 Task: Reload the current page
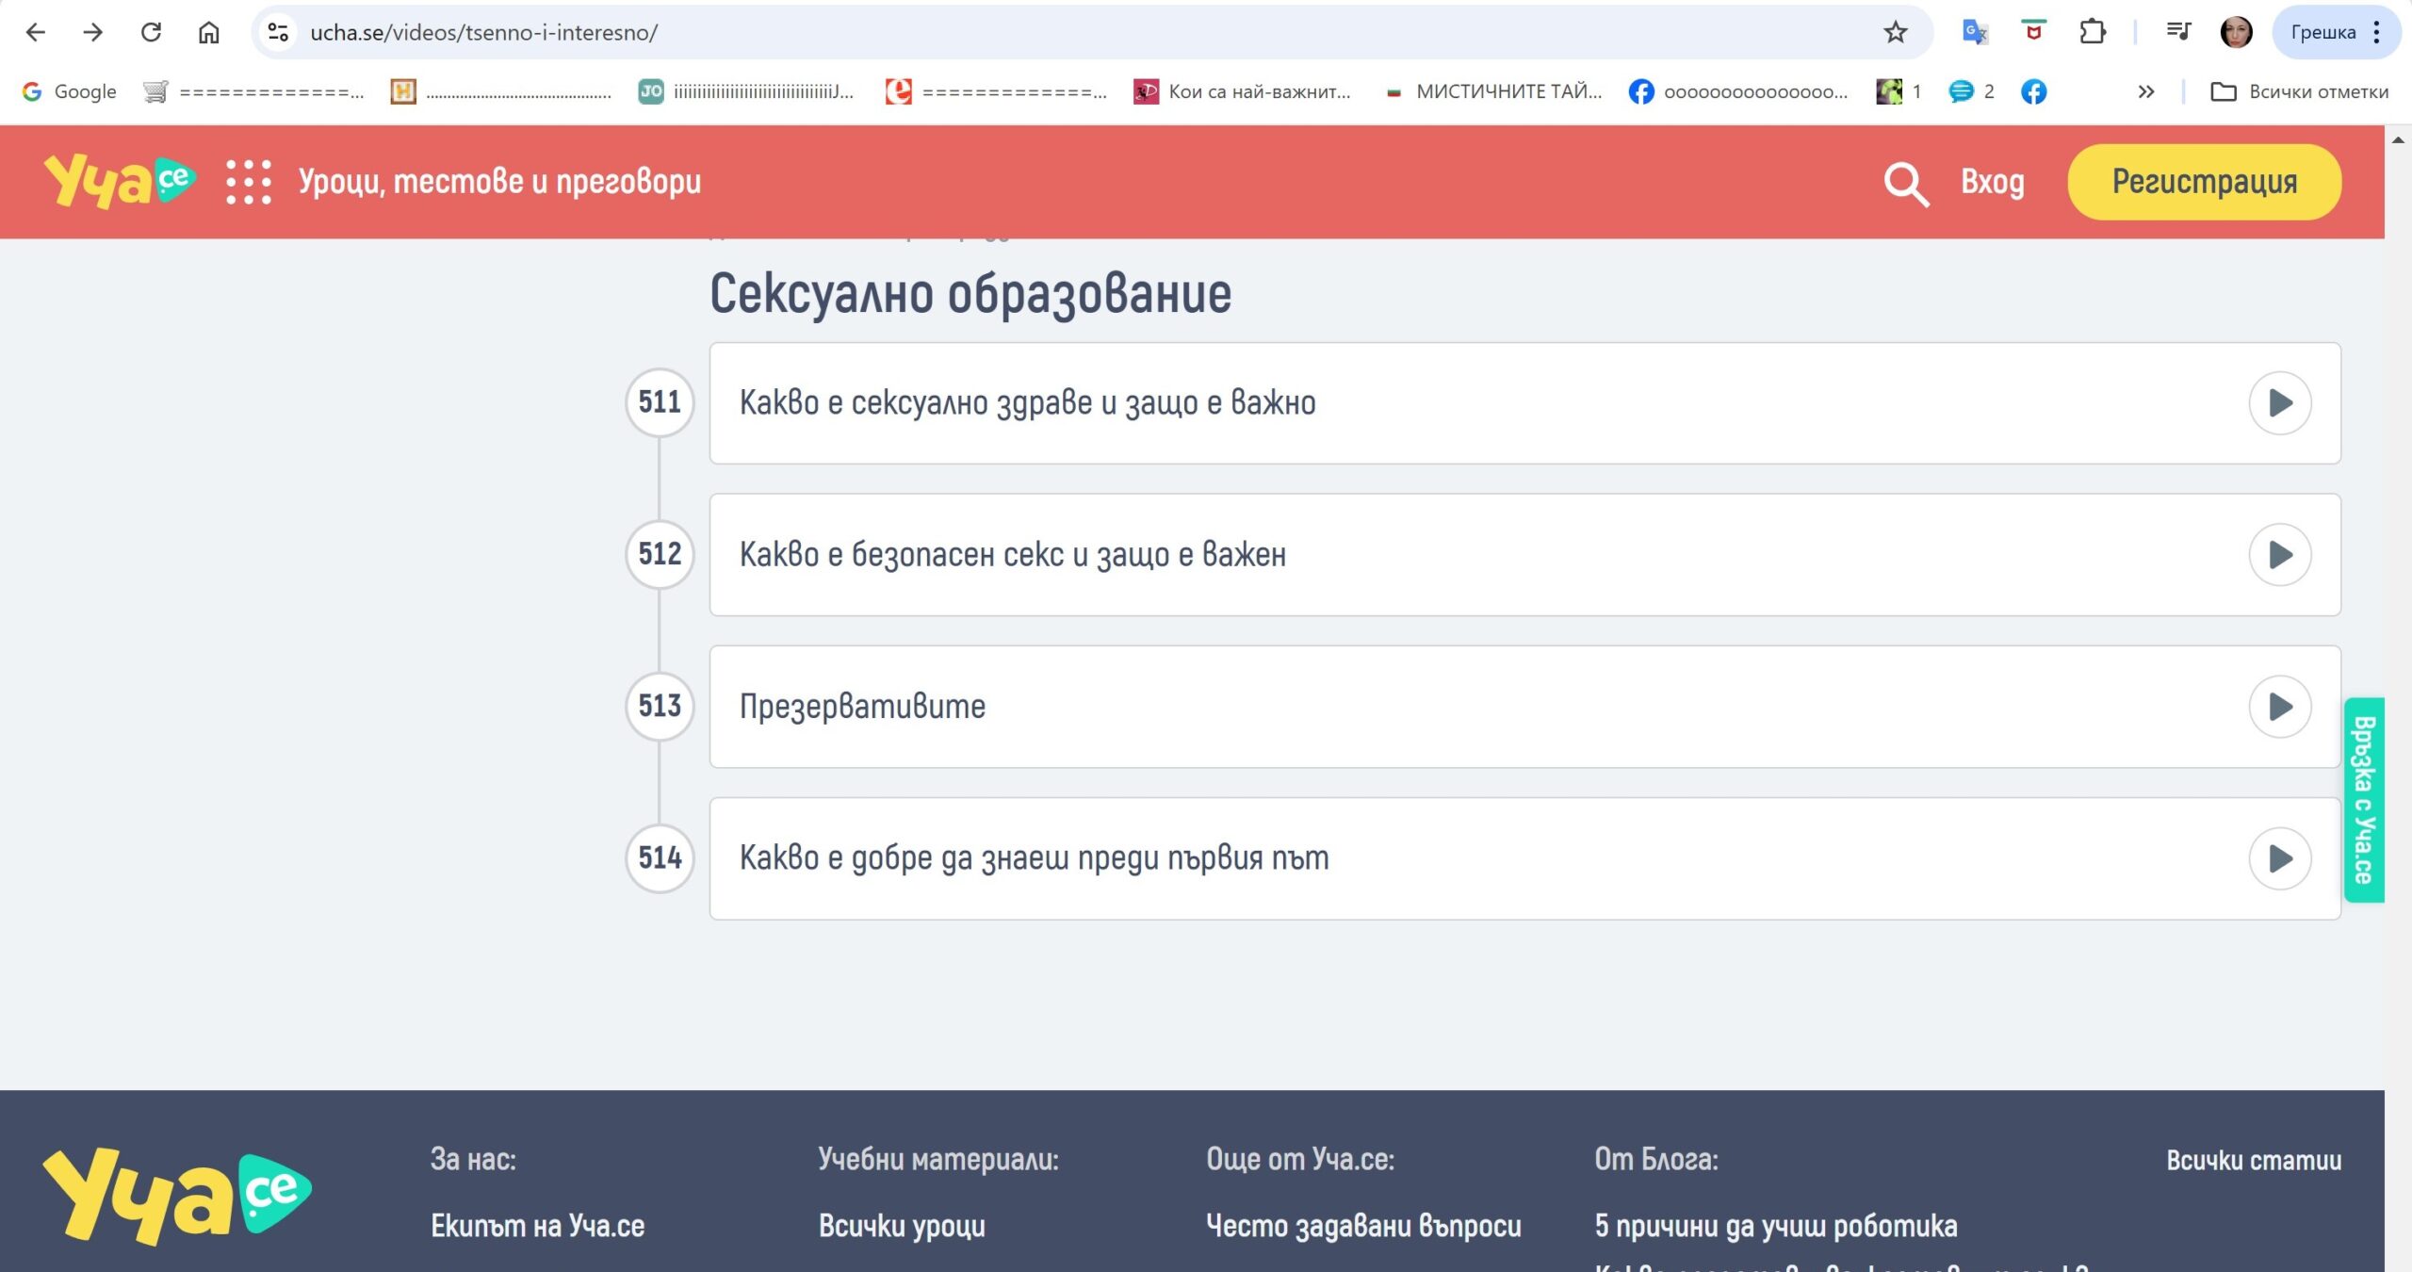coord(151,32)
